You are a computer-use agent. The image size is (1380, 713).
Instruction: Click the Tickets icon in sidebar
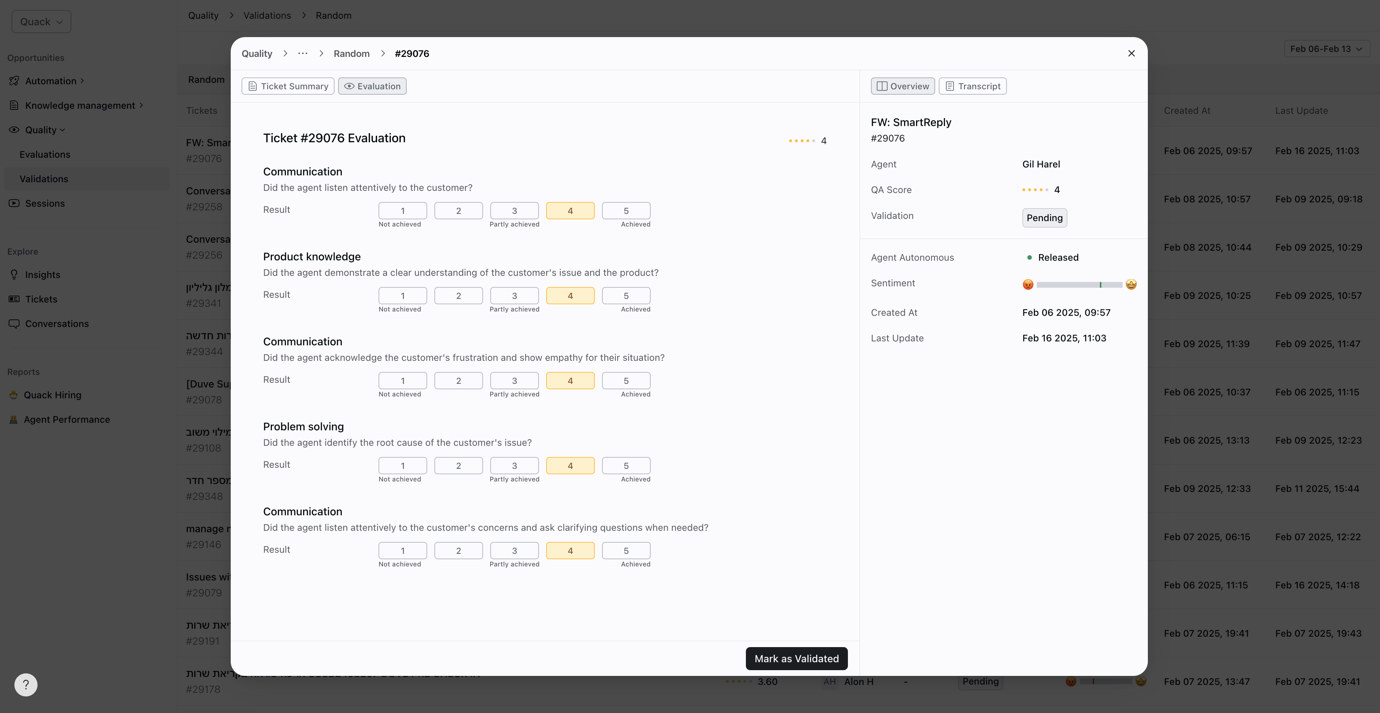tap(14, 299)
